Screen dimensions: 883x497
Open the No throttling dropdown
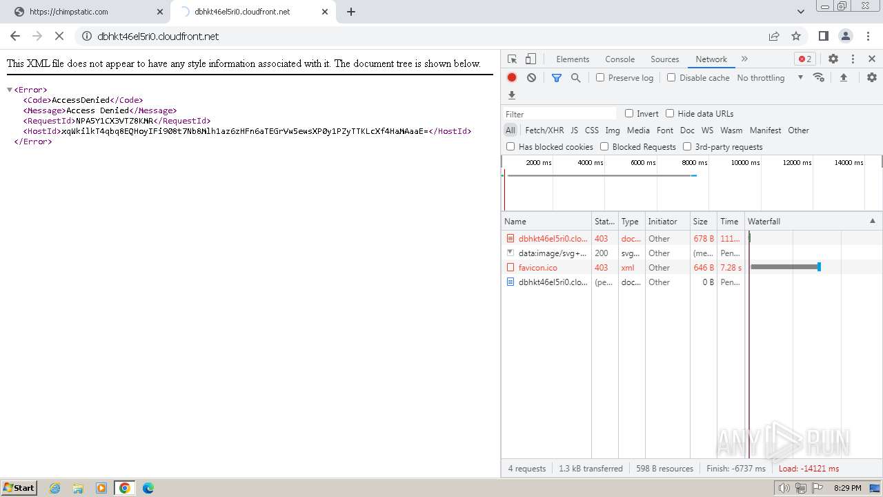point(770,77)
